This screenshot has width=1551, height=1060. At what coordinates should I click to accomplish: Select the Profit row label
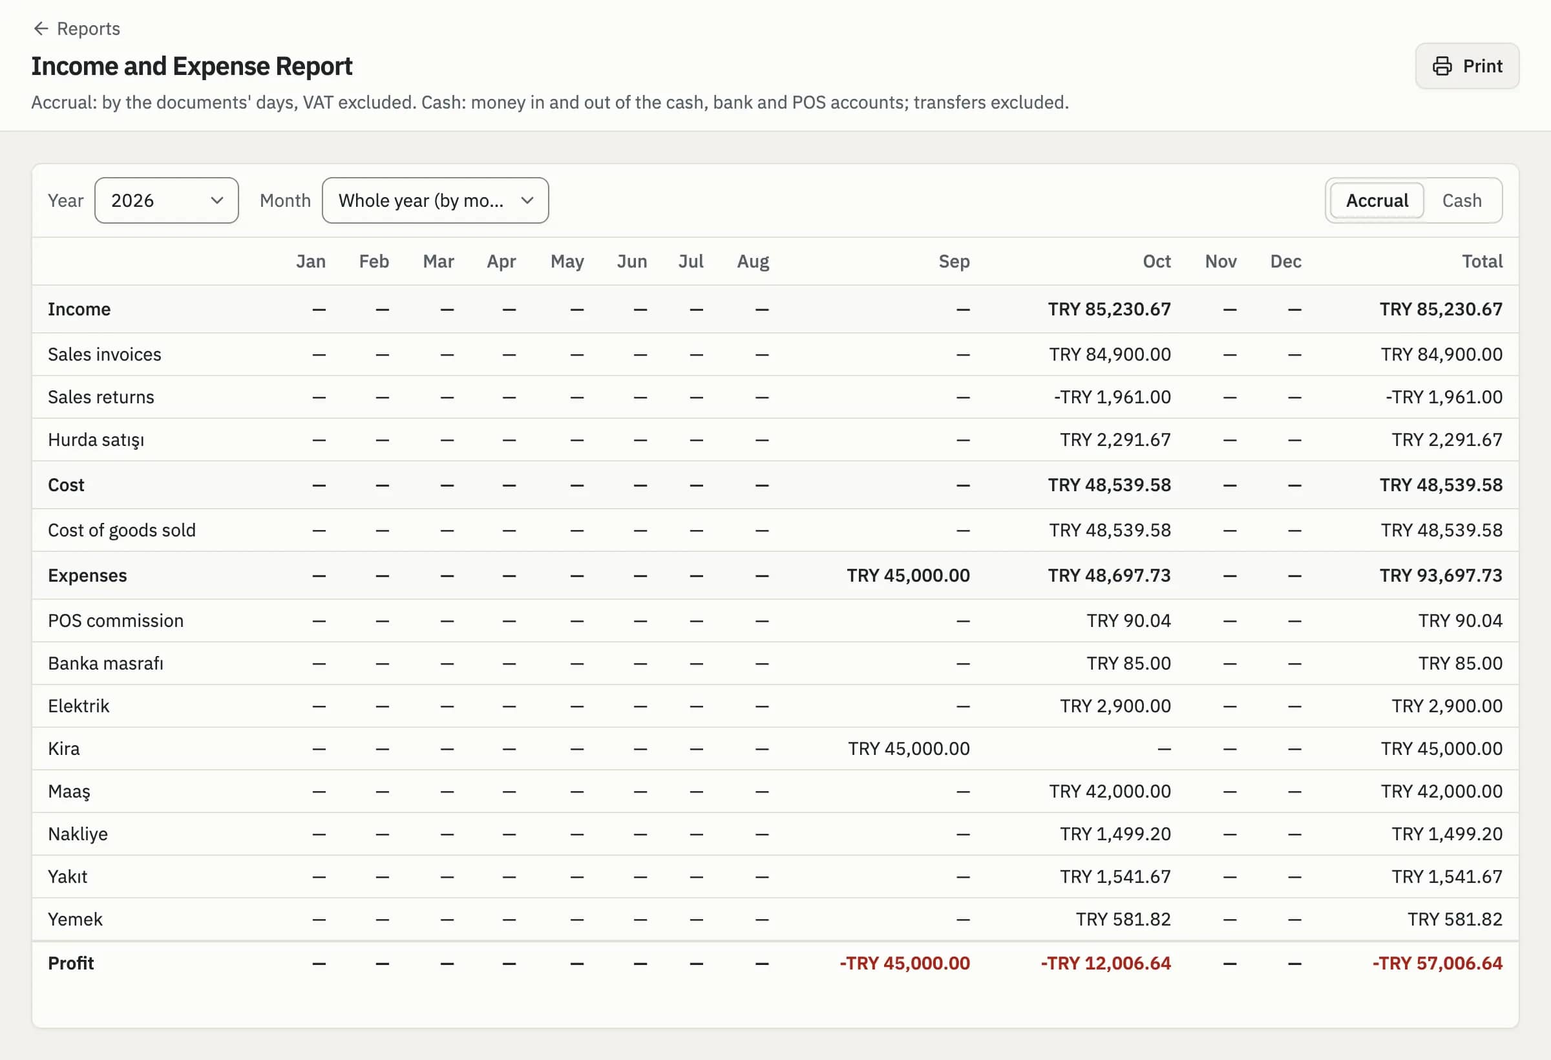70,963
